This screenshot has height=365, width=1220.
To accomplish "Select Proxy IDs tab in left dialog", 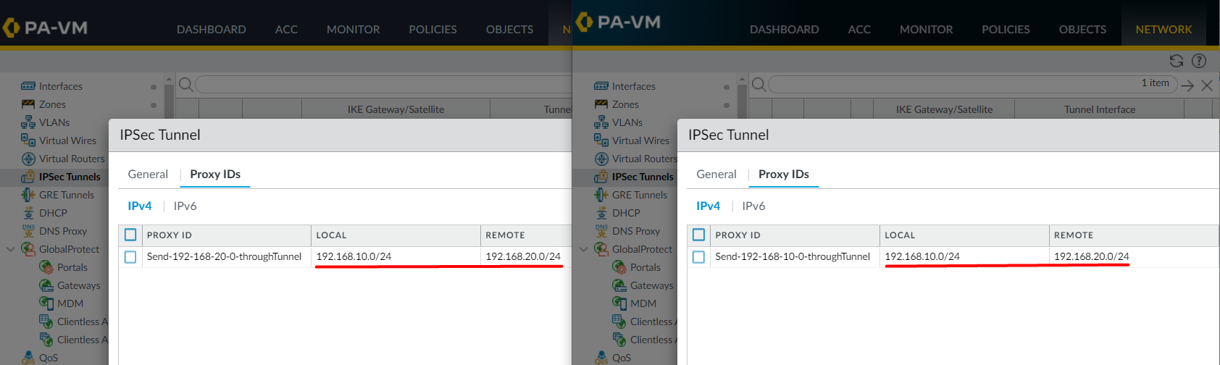I will click(x=215, y=175).
